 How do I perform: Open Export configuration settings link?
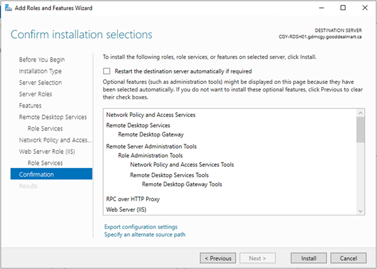[x=141, y=227]
